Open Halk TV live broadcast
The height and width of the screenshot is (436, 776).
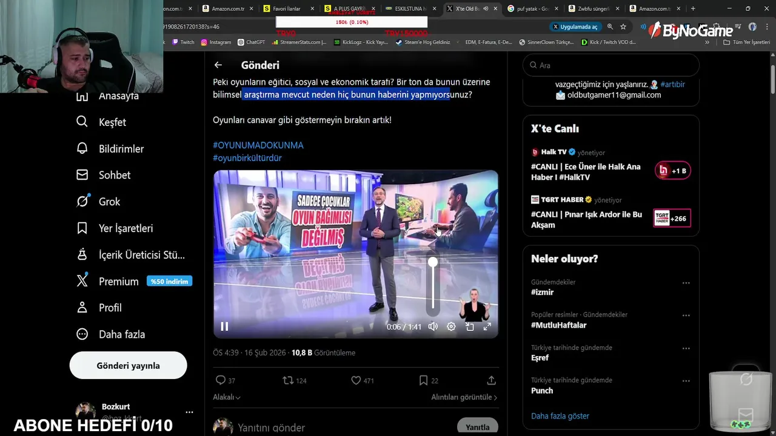[610, 165]
